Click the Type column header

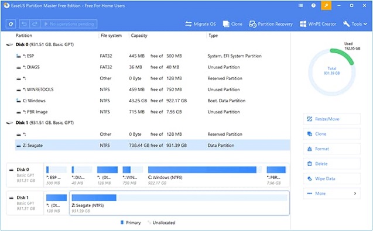click(x=213, y=36)
